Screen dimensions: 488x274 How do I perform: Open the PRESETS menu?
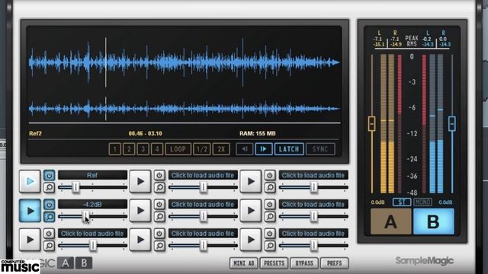point(274,263)
